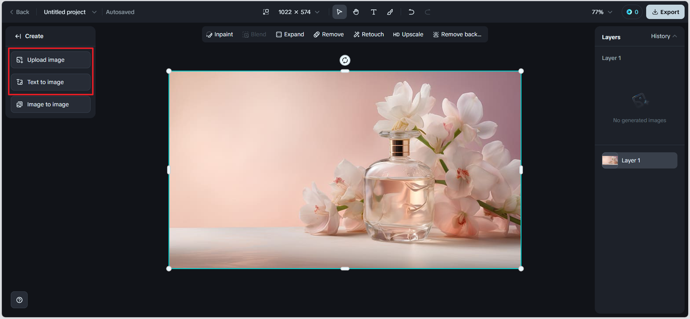Click the Autosaved status text
The width and height of the screenshot is (690, 319).
(x=120, y=12)
